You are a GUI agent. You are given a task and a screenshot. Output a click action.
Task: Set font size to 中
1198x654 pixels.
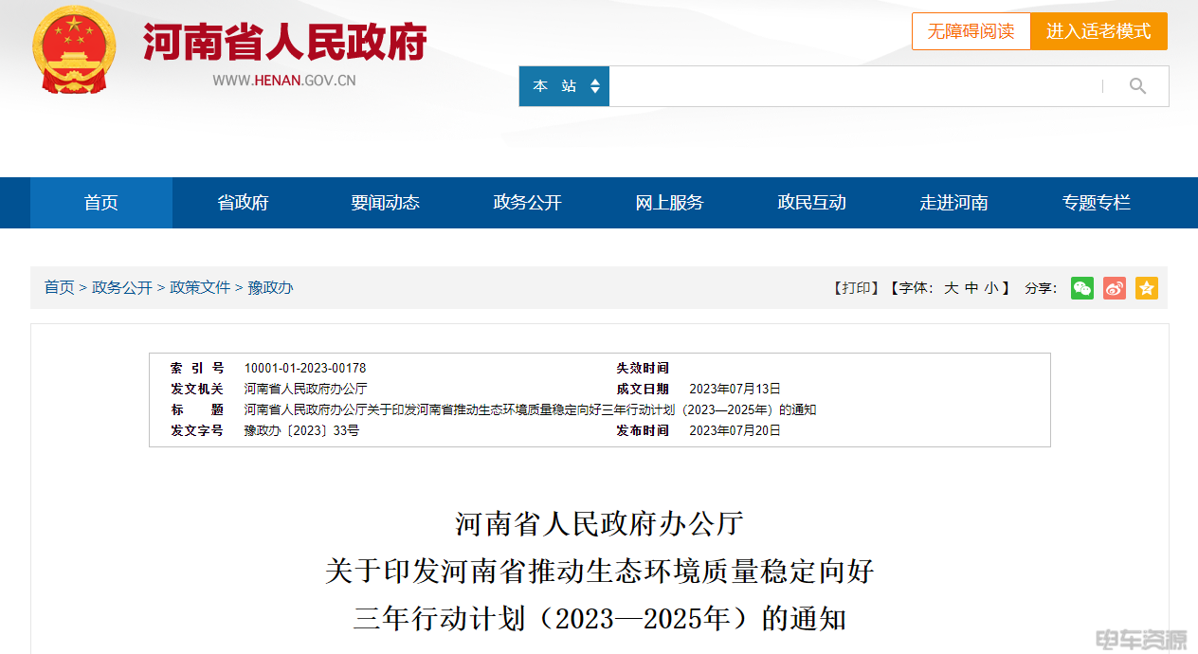point(971,288)
